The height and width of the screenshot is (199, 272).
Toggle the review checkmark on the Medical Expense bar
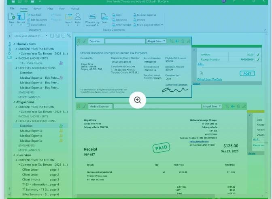click(84, 106)
